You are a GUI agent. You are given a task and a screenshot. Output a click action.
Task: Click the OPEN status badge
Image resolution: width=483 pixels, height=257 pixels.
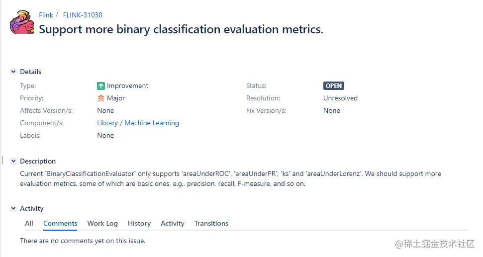click(333, 86)
